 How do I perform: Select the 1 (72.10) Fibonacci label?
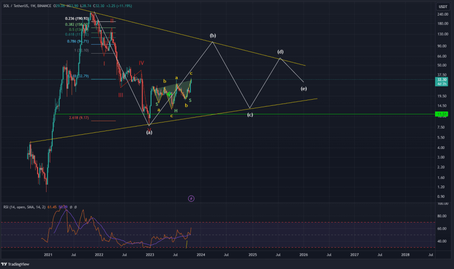[81, 50]
